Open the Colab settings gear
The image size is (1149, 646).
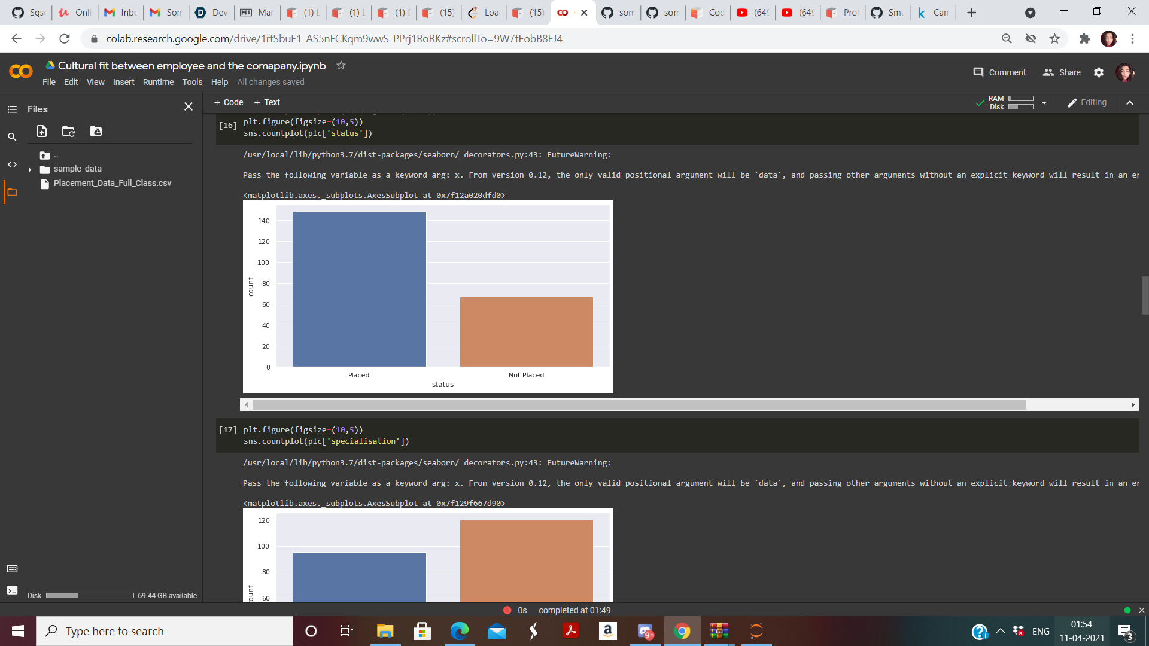click(x=1098, y=72)
